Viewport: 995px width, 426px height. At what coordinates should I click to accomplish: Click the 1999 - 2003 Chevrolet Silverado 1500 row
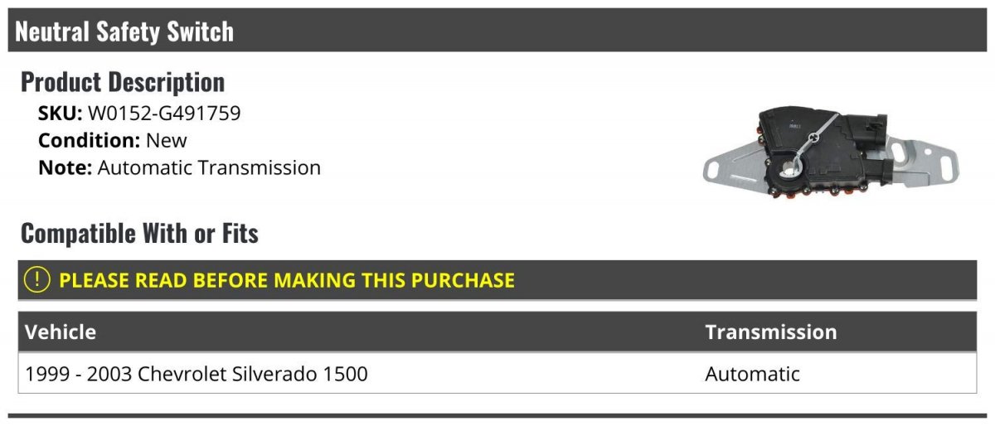click(x=197, y=374)
